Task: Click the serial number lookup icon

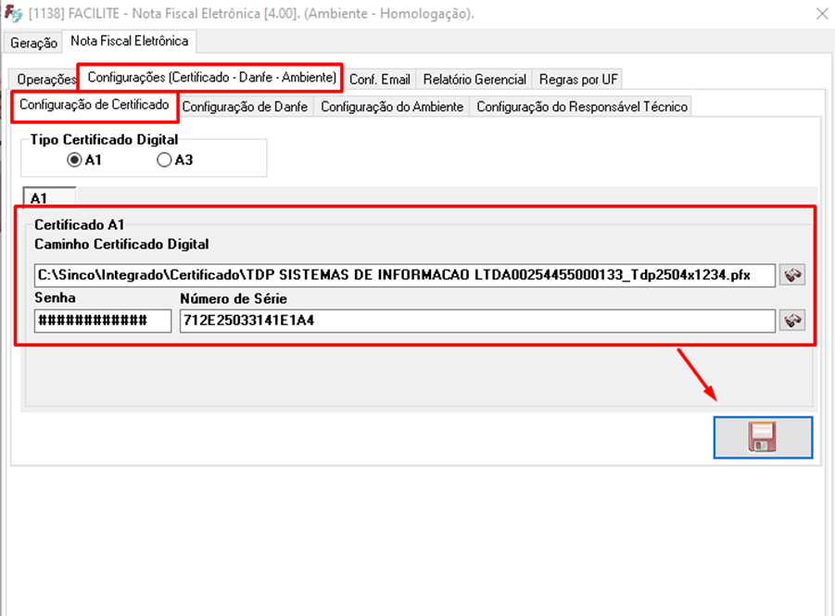Action: point(792,321)
